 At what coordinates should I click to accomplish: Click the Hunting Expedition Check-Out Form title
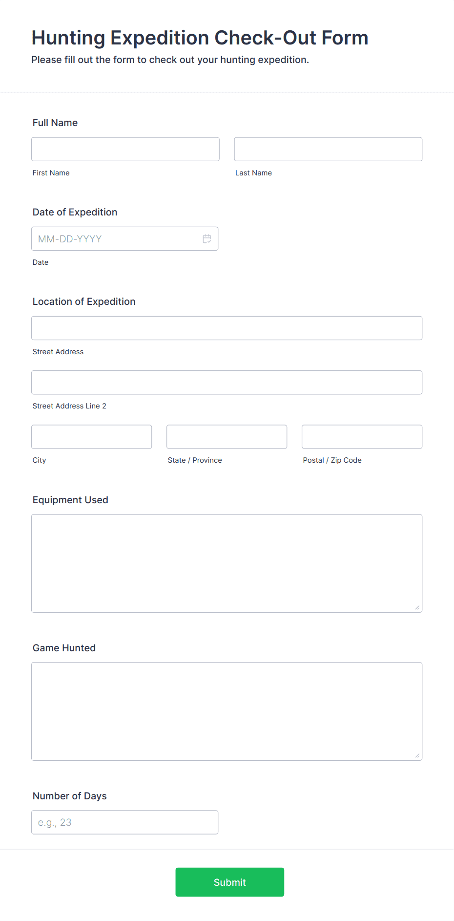click(200, 38)
